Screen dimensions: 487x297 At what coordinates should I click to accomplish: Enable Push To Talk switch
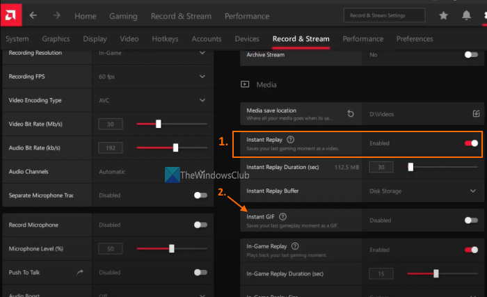[200, 272]
